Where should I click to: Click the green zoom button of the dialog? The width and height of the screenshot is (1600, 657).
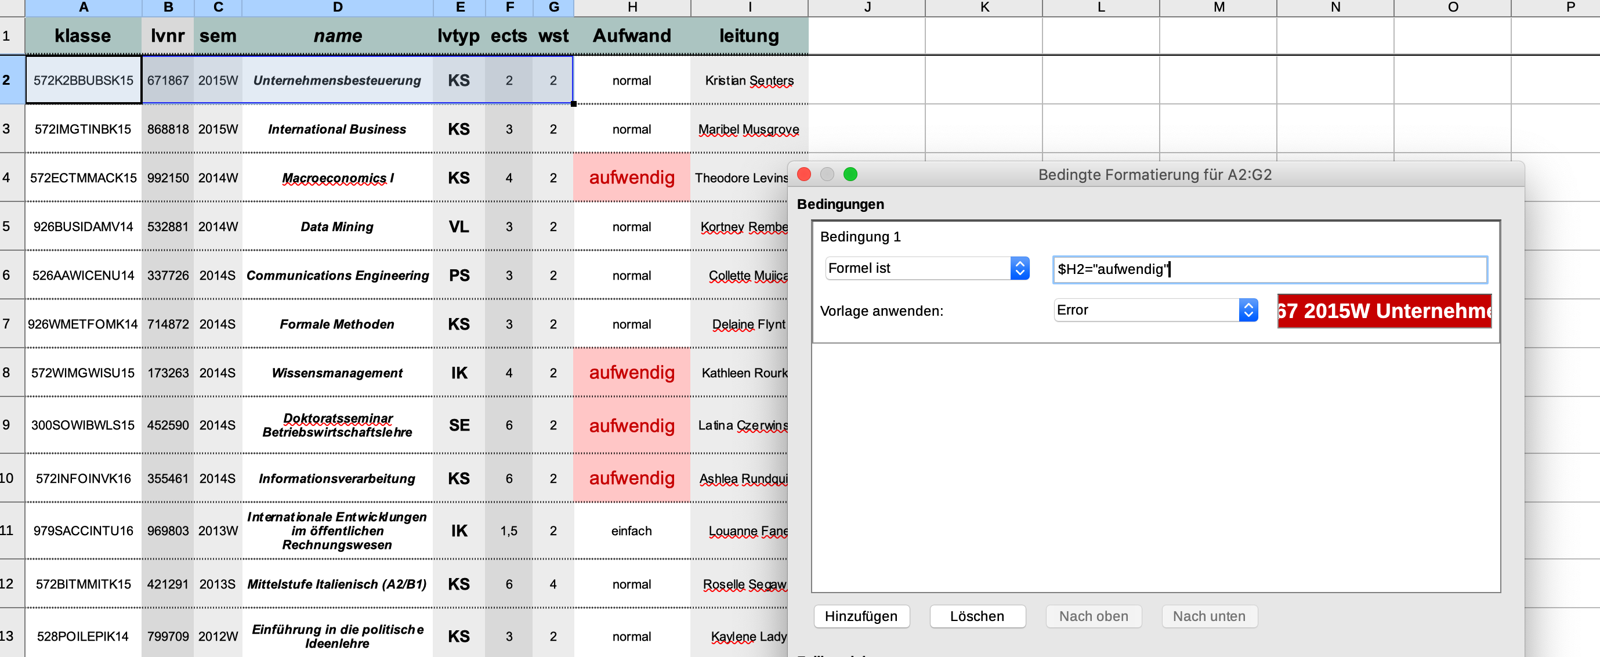850,174
